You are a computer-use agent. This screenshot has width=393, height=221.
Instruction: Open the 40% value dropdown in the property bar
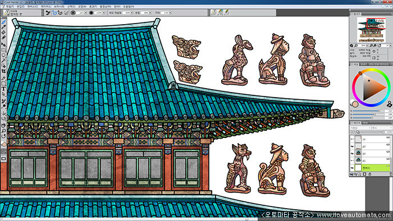132,12
